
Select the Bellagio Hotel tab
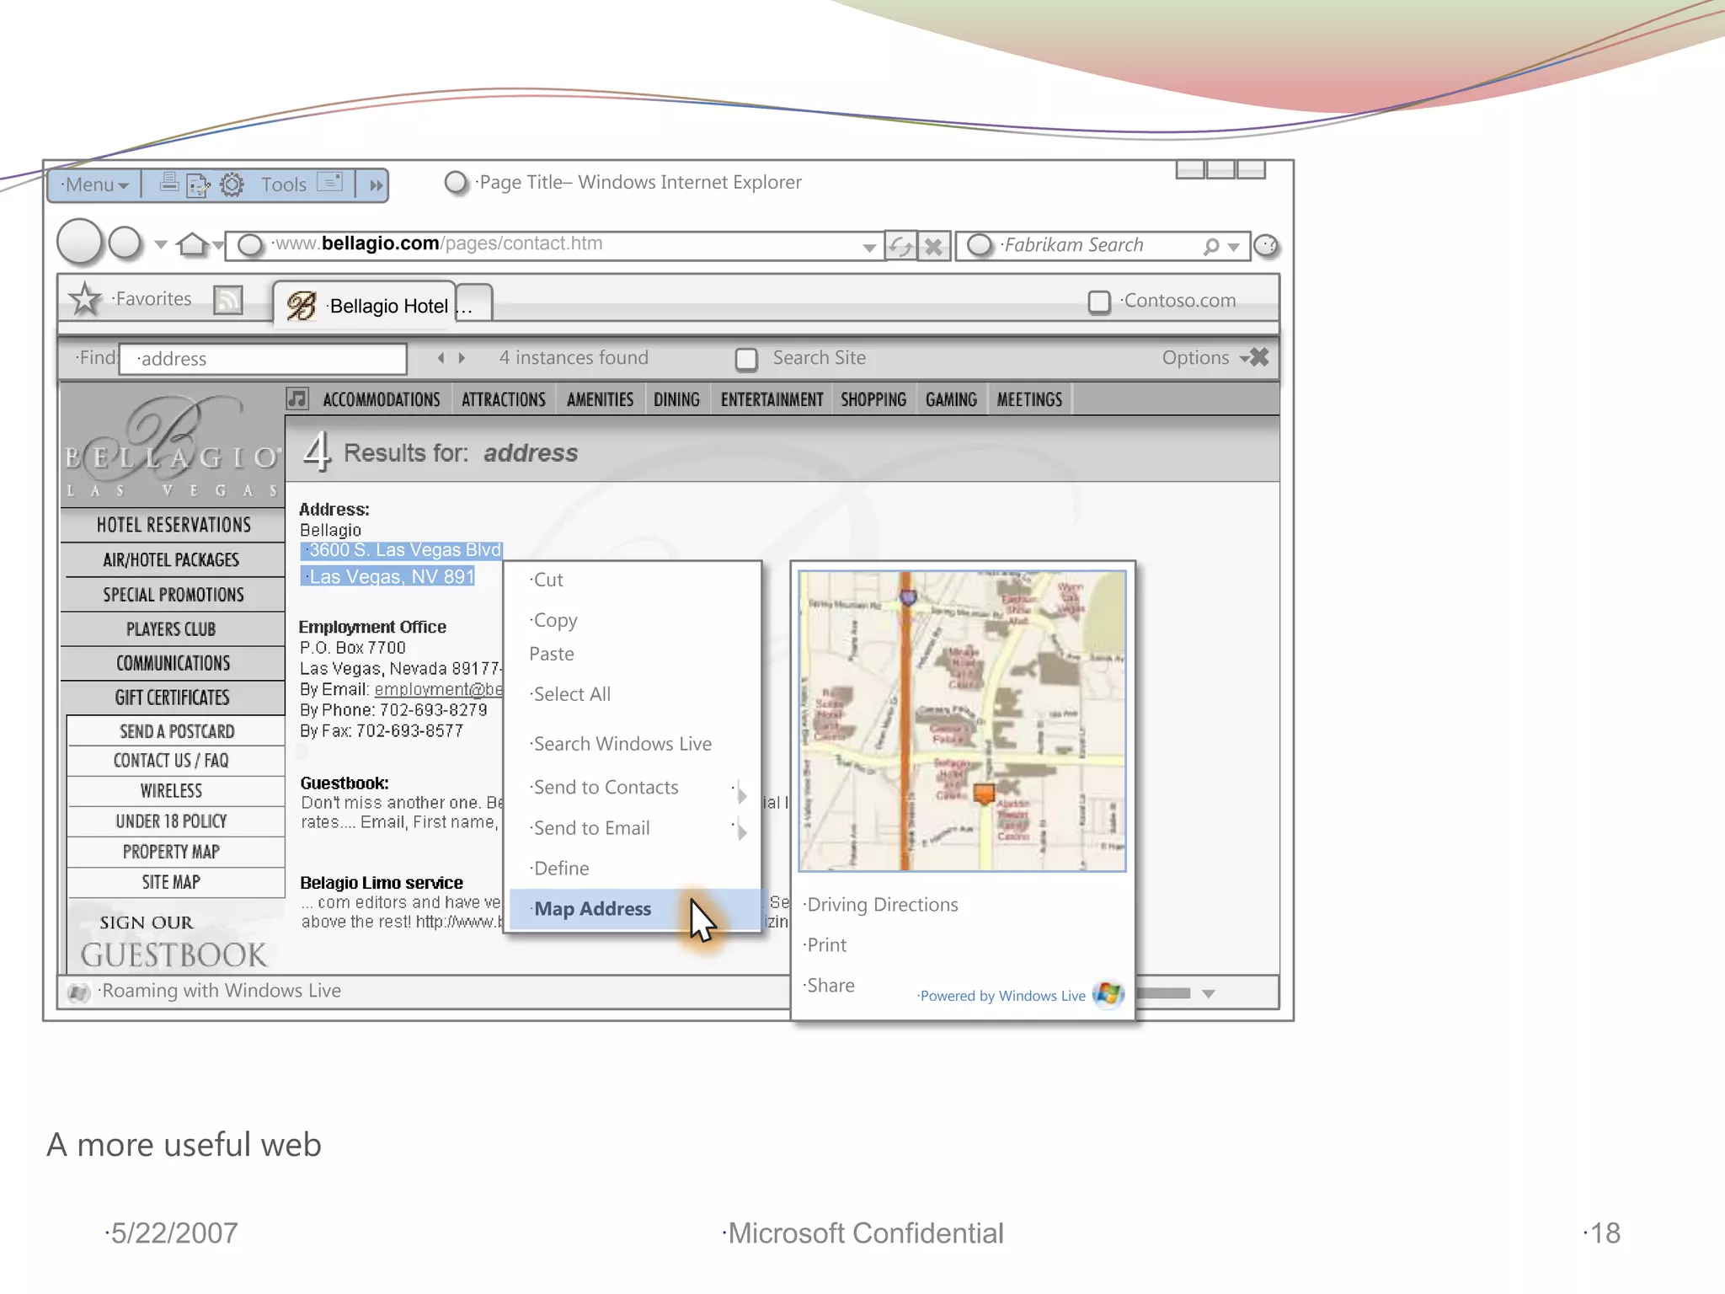click(x=364, y=305)
